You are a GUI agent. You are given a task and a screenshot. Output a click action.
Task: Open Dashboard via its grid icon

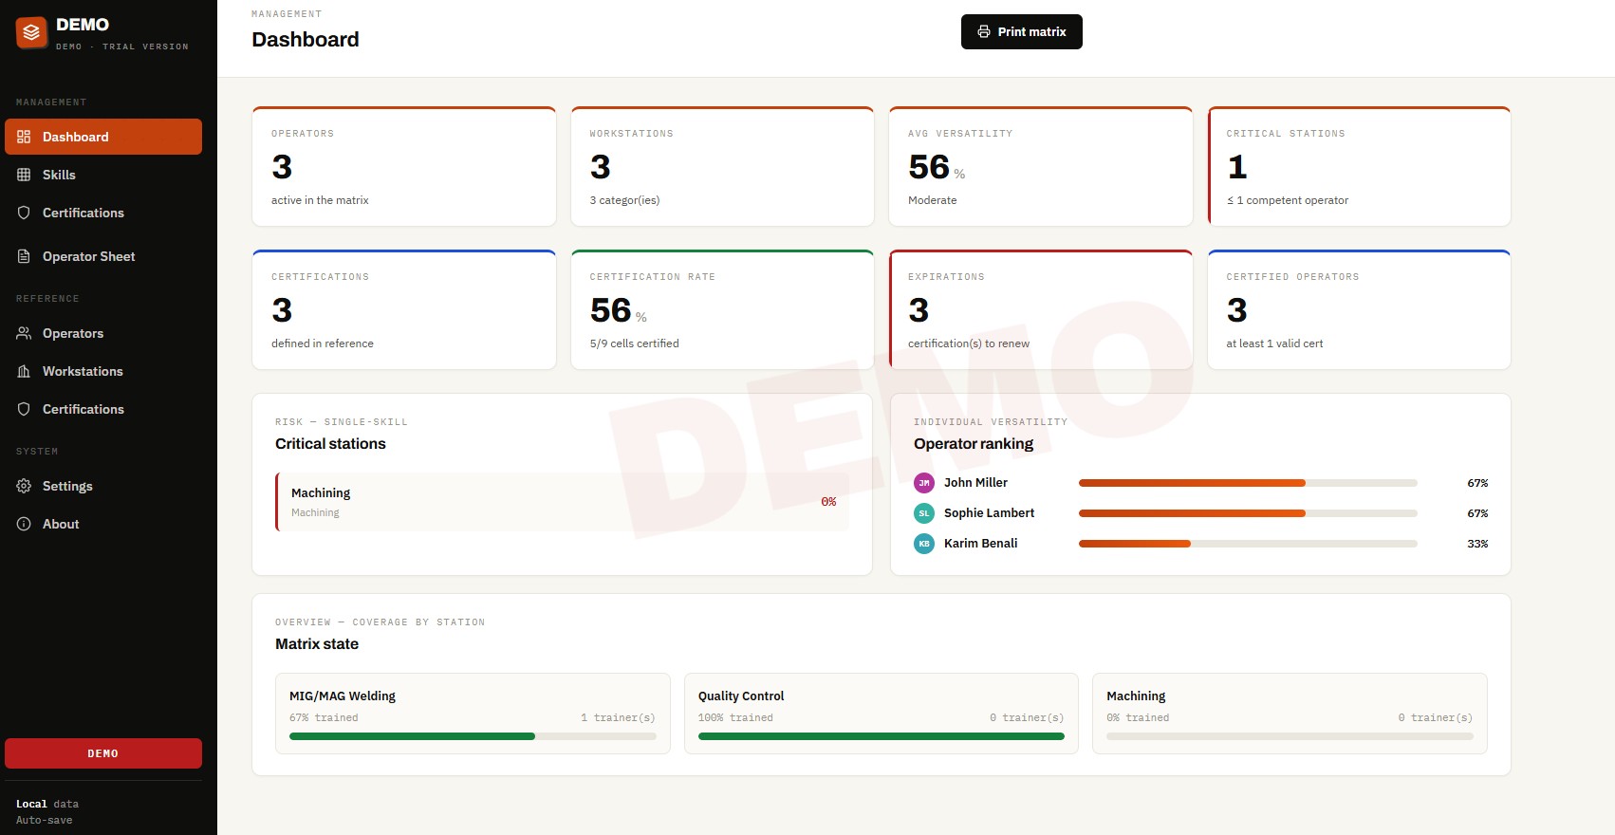click(24, 137)
